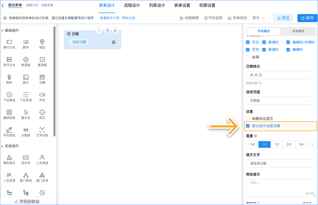Viewport: 318px width, 205px height.
Task: Set width to 1/2
Action: click(x=276, y=144)
